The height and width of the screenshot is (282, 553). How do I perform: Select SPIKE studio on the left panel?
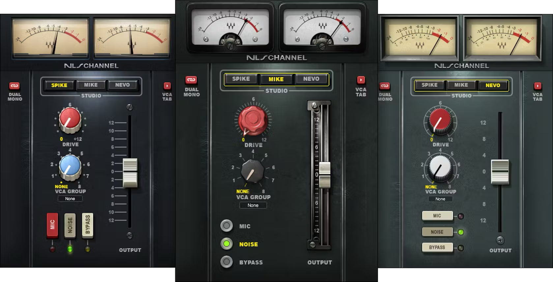(59, 85)
